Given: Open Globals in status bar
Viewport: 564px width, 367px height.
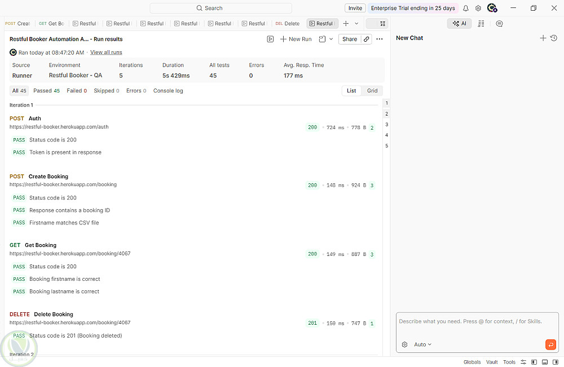Looking at the screenshot, I should point(472,362).
